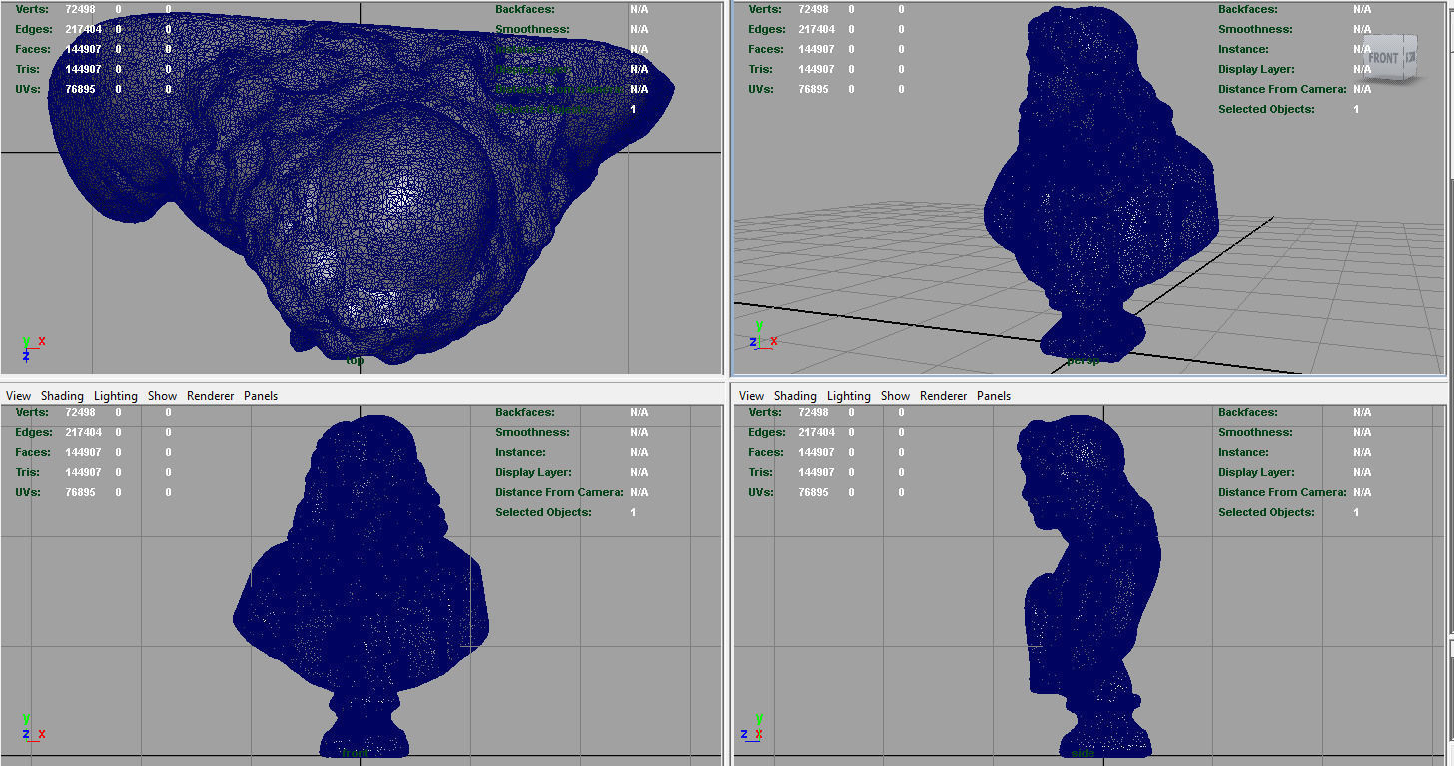This screenshot has width=1454, height=766.
Task: Click 'Distance From Camera:' in side view HUD
Action: pyautogui.click(x=1282, y=492)
